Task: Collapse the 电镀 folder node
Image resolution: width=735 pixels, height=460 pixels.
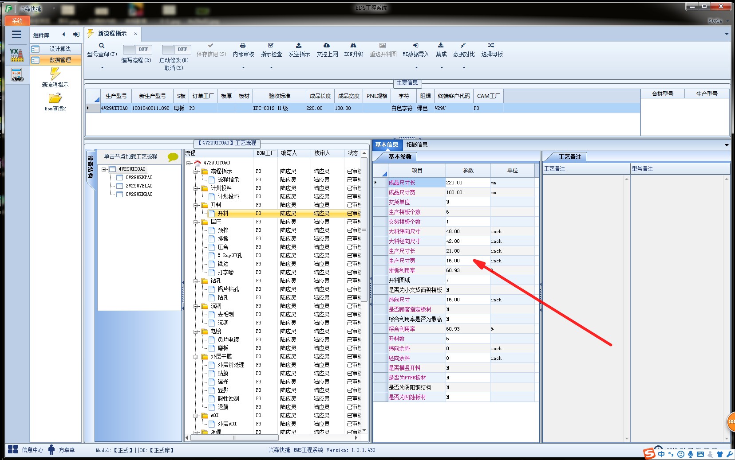Action: [196, 331]
